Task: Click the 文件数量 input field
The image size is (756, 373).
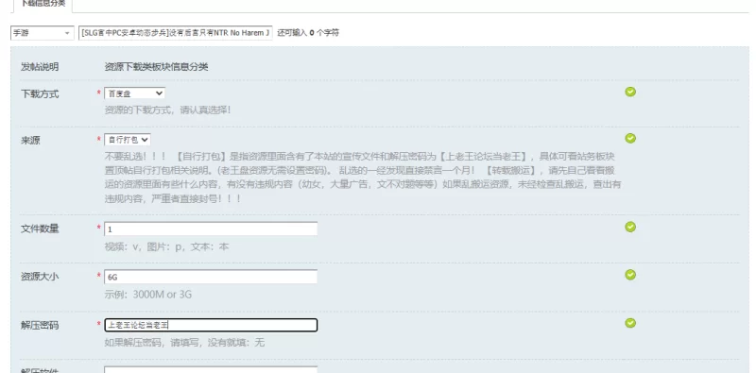Action: (x=211, y=229)
